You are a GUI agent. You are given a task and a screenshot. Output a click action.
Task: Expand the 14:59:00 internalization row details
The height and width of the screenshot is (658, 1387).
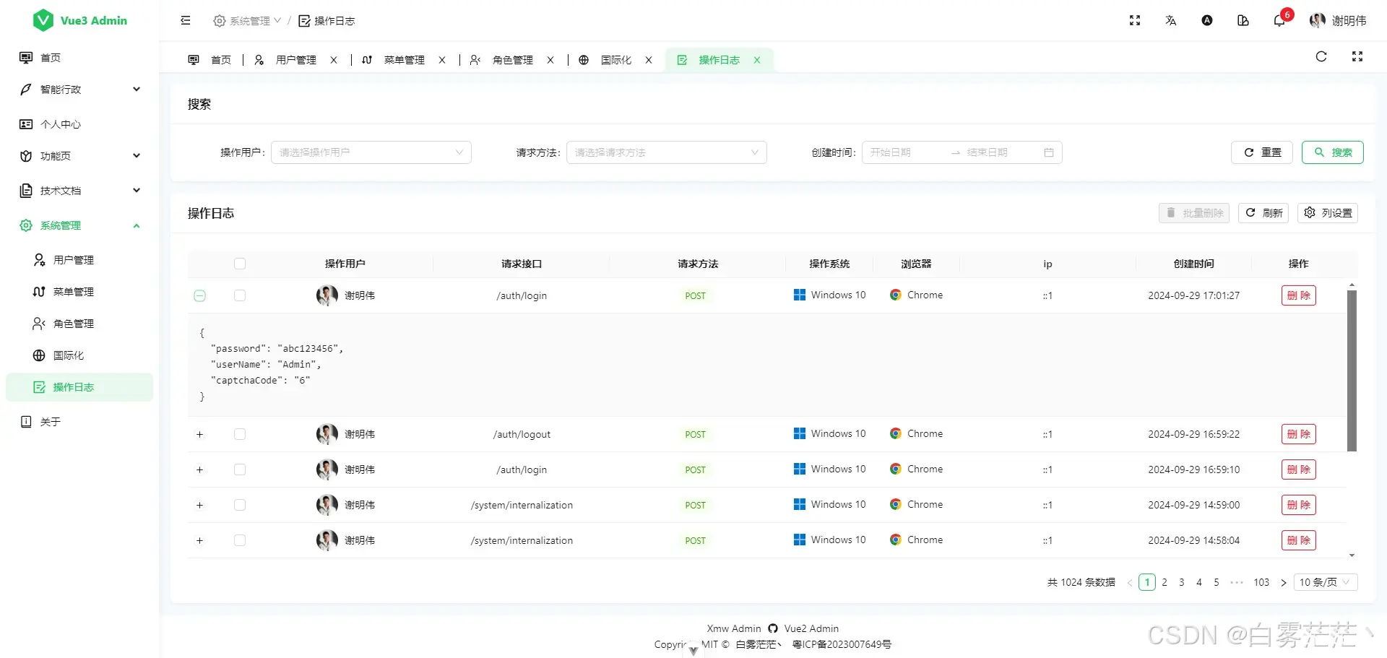[200, 505]
